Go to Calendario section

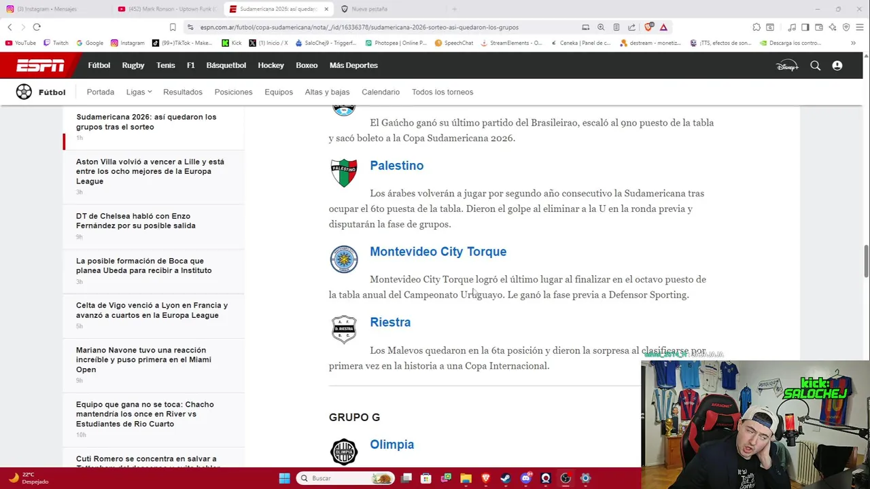point(381,92)
